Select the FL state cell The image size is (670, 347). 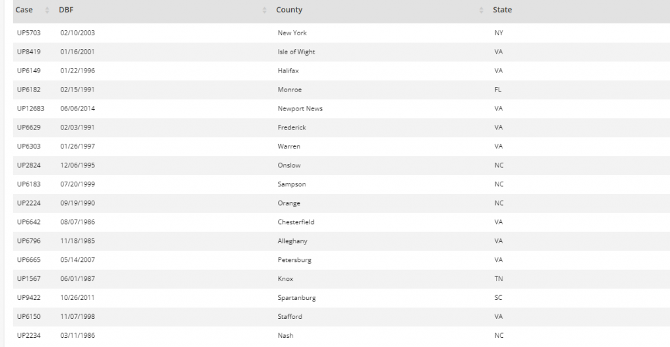[x=498, y=90]
